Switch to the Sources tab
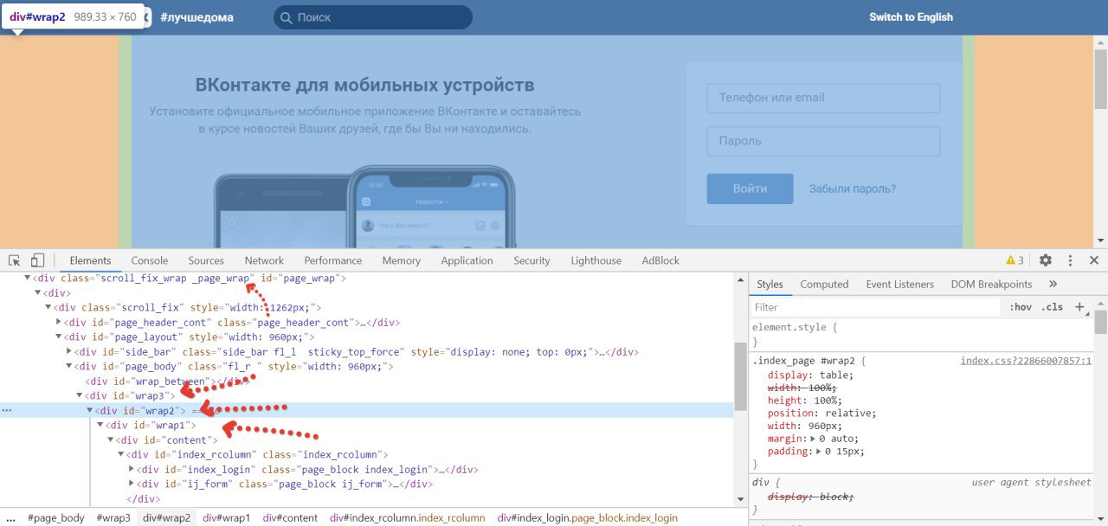Image resolution: width=1108 pixels, height=526 pixels. pos(206,260)
